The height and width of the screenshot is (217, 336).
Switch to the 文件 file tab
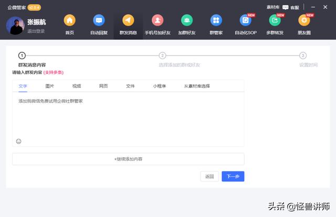point(130,86)
